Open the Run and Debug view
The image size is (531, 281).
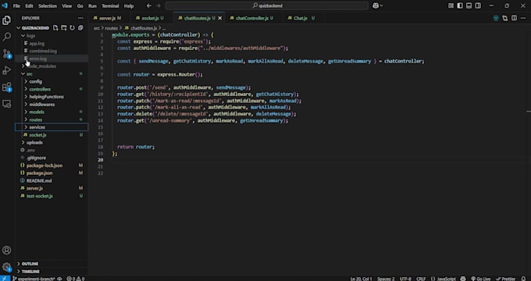(x=6, y=70)
